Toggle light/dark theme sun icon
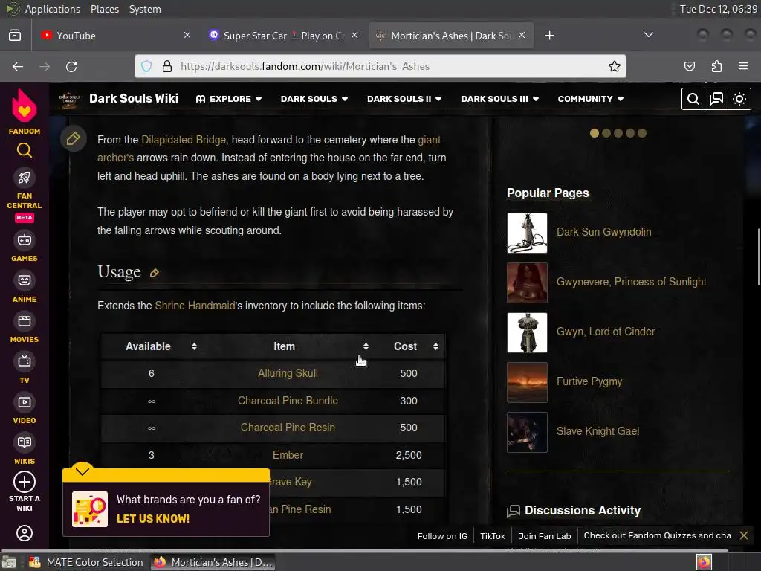This screenshot has height=571, width=761. point(739,99)
